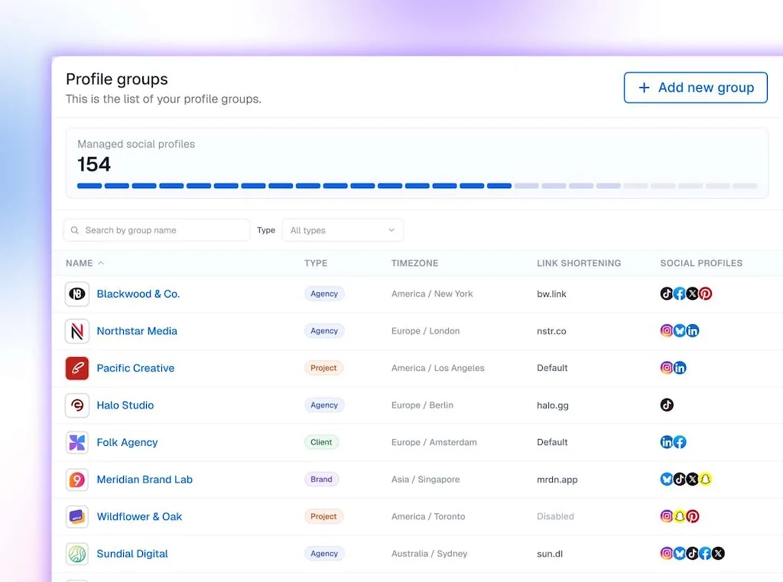The image size is (783, 582).
Task: Sort by the NAME column header
Action: [84, 263]
